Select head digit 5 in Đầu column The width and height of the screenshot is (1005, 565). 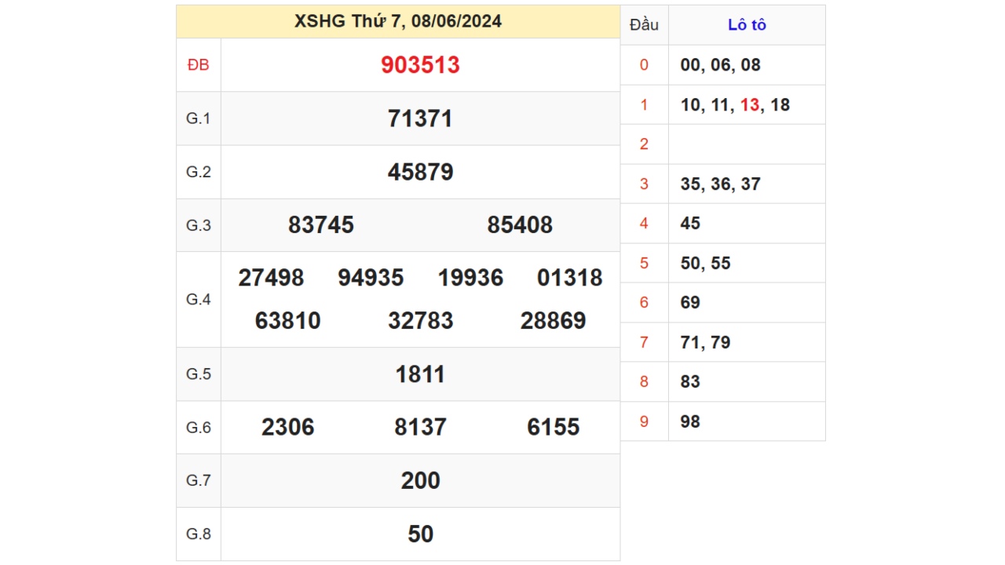[x=645, y=264]
